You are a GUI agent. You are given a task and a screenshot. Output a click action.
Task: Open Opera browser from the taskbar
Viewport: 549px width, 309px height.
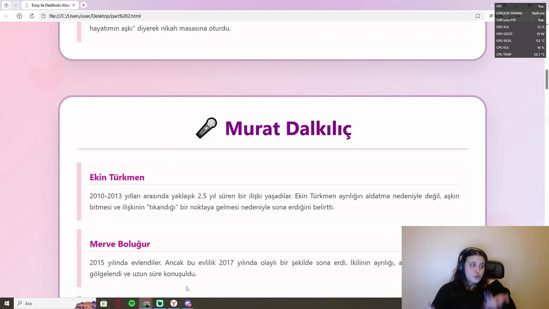pos(118,303)
